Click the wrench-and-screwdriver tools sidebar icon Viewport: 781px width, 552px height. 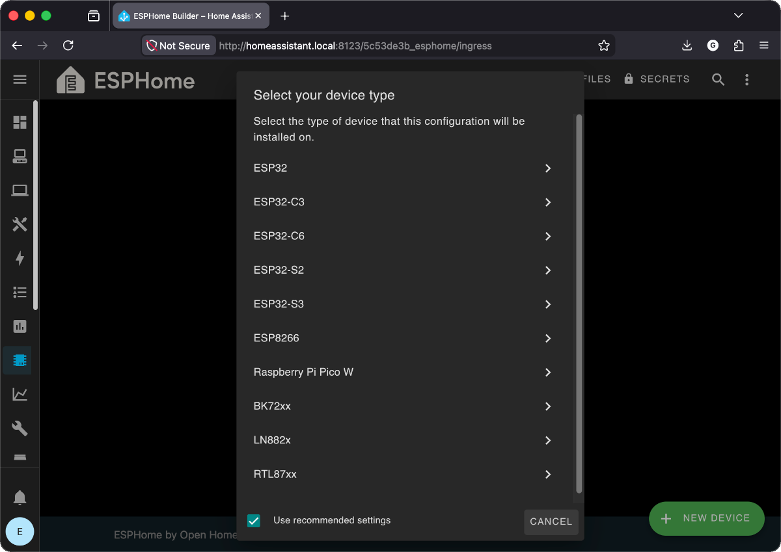click(20, 224)
